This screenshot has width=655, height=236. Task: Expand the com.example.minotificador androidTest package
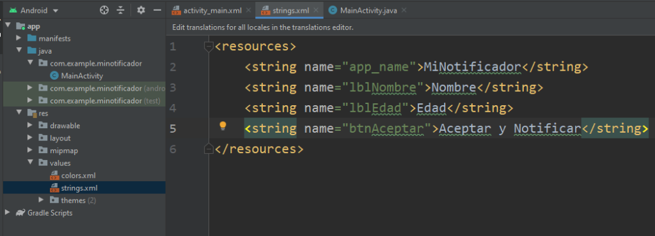click(30, 88)
